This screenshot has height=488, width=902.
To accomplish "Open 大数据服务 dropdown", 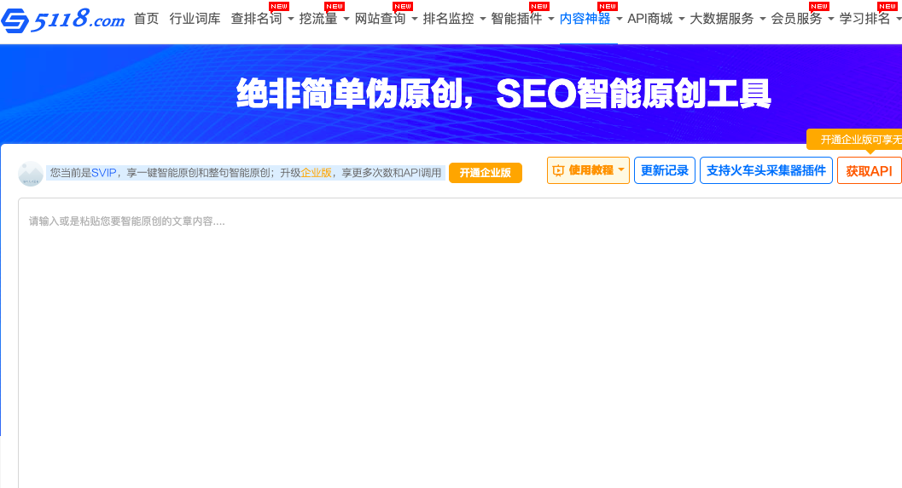I will (727, 19).
